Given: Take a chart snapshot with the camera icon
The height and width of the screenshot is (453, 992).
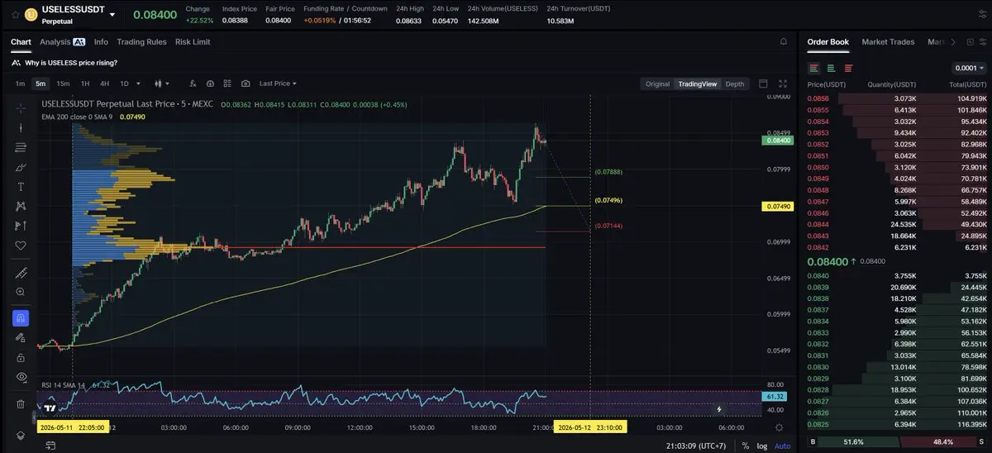Looking at the screenshot, I should 246,83.
